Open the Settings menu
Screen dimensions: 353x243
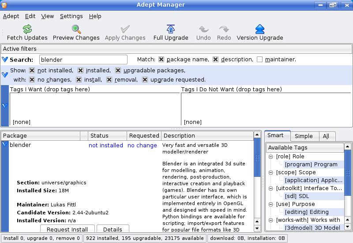[71, 16]
